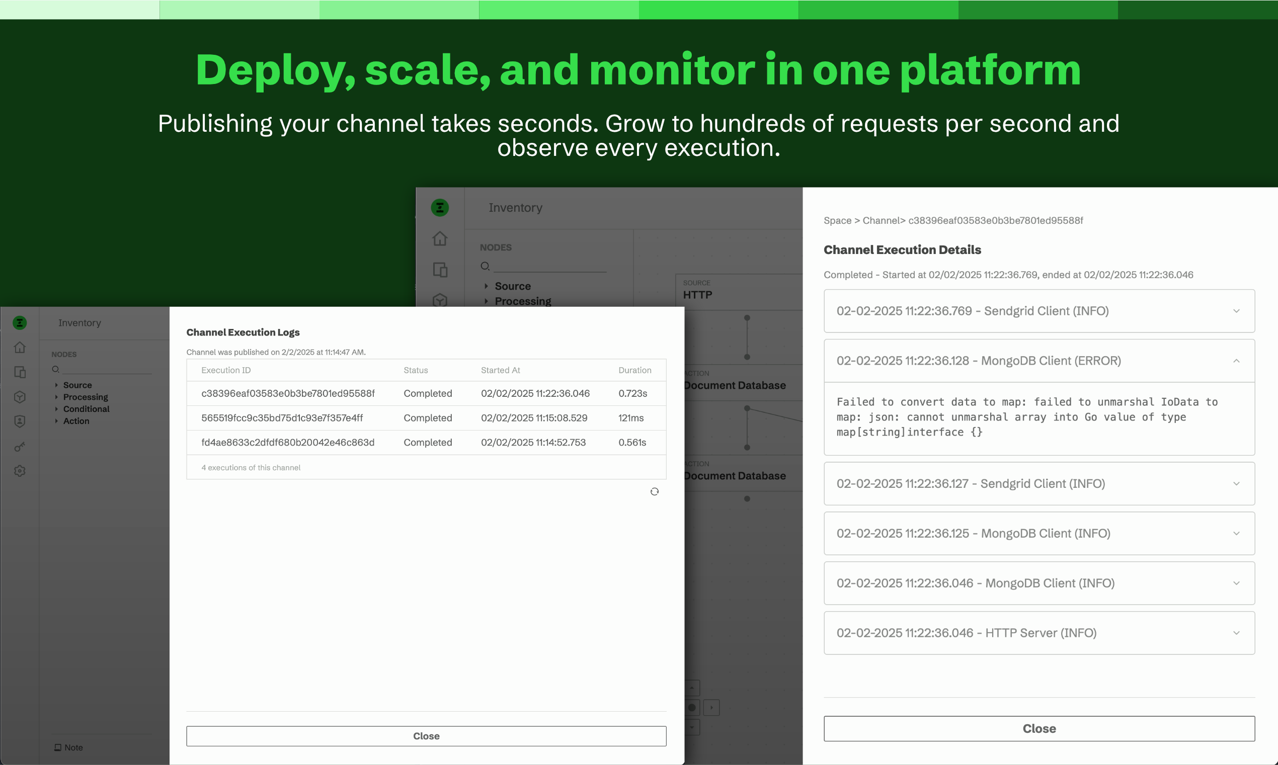Screen dimensions: 1278x765
Task: Expand the Source node group in the front sidebar
Action: (x=56, y=385)
